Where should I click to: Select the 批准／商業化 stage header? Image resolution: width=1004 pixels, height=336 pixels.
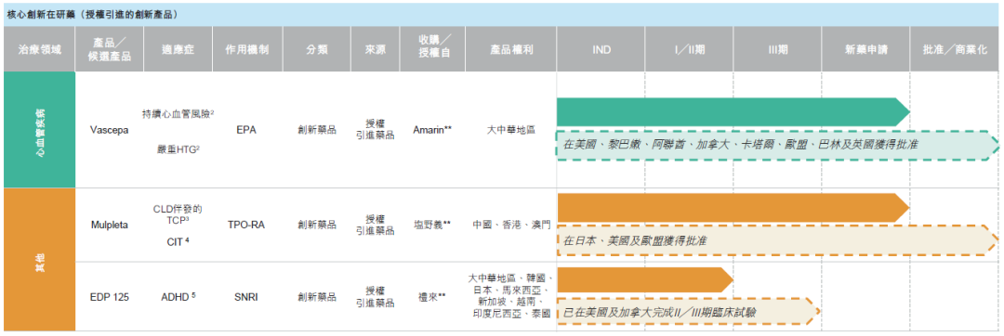(955, 49)
